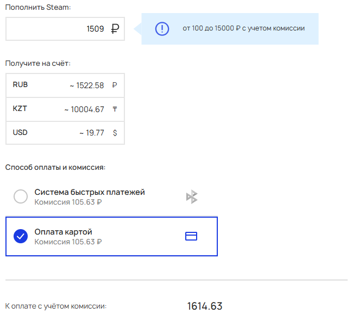Click the ruble symbol in RUB row
352x320 pixels.
tap(115, 85)
